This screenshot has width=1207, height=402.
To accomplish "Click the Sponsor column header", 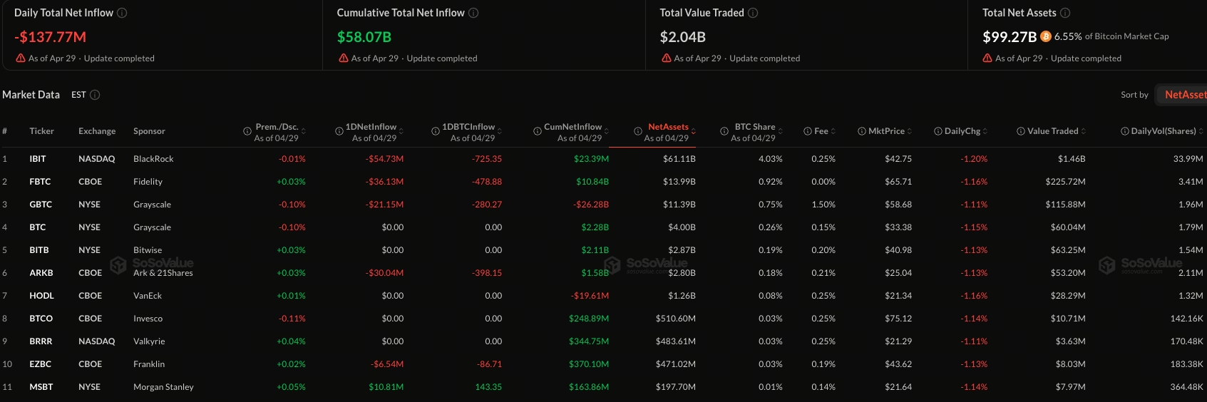I will pos(149,131).
